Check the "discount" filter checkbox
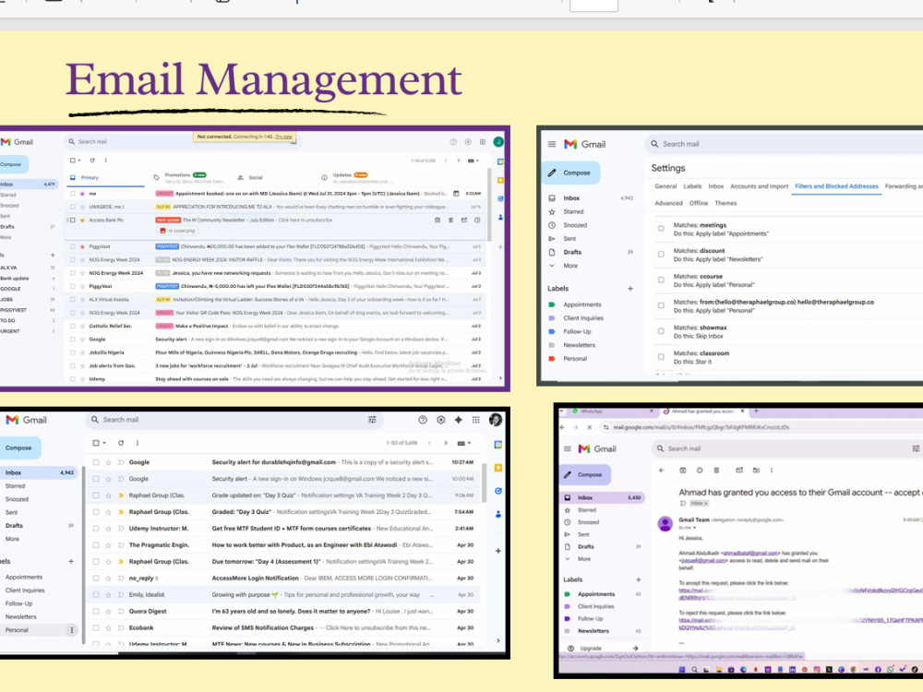923x692 pixels. pyautogui.click(x=661, y=255)
